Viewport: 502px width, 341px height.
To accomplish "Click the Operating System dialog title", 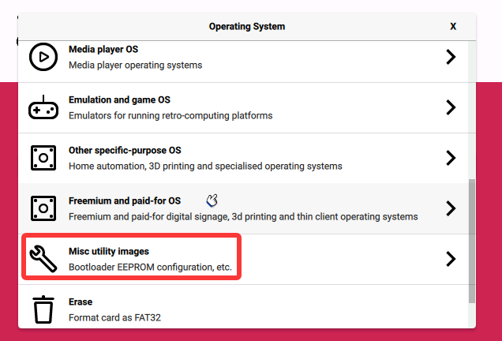I will 247,26.
